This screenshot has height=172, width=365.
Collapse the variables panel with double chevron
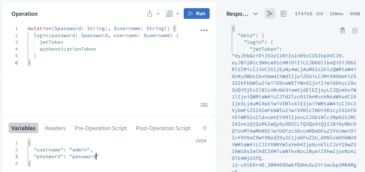205,128
